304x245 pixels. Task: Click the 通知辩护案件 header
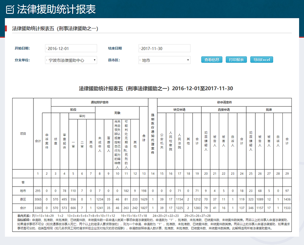pyautogui.click(x=100, y=102)
